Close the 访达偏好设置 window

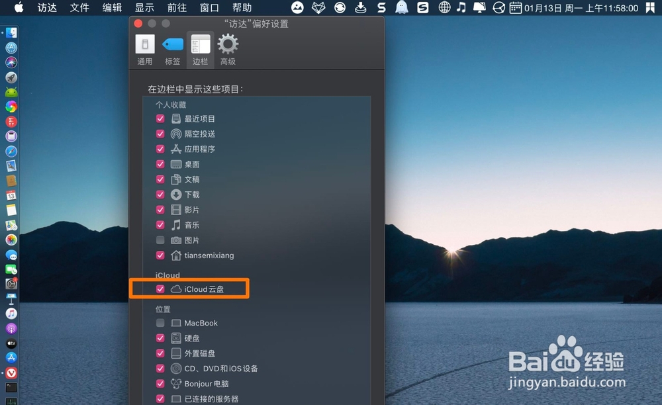point(138,24)
